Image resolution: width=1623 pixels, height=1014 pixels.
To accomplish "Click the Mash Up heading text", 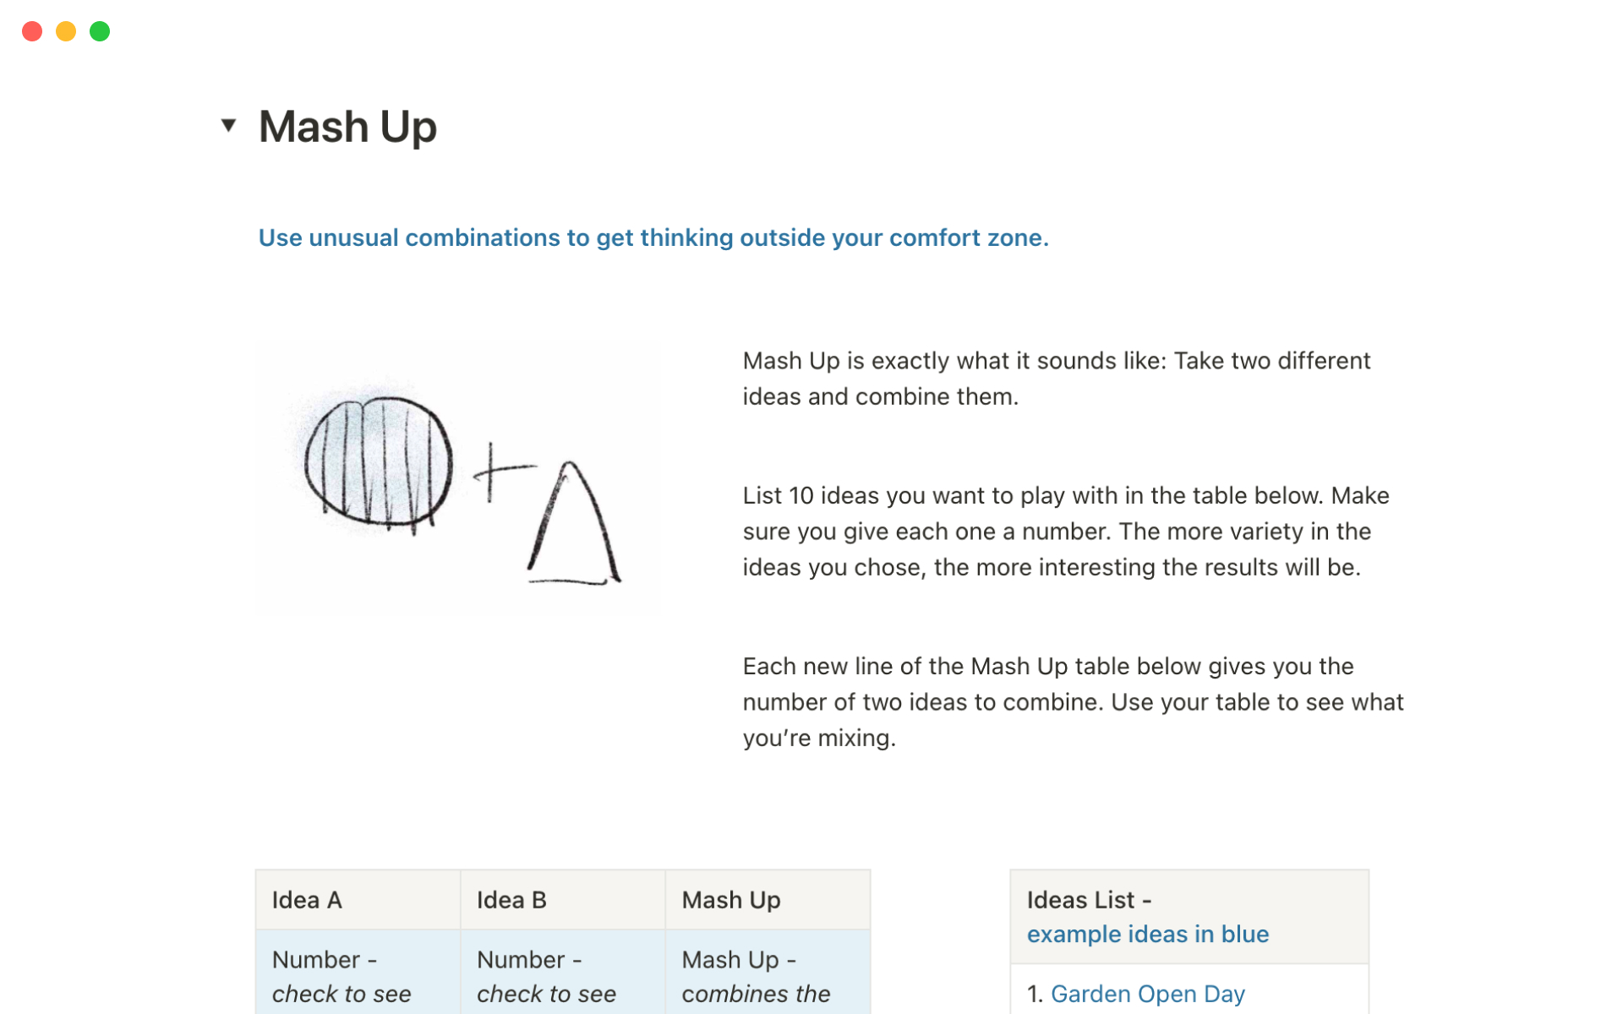I will point(347,127).
